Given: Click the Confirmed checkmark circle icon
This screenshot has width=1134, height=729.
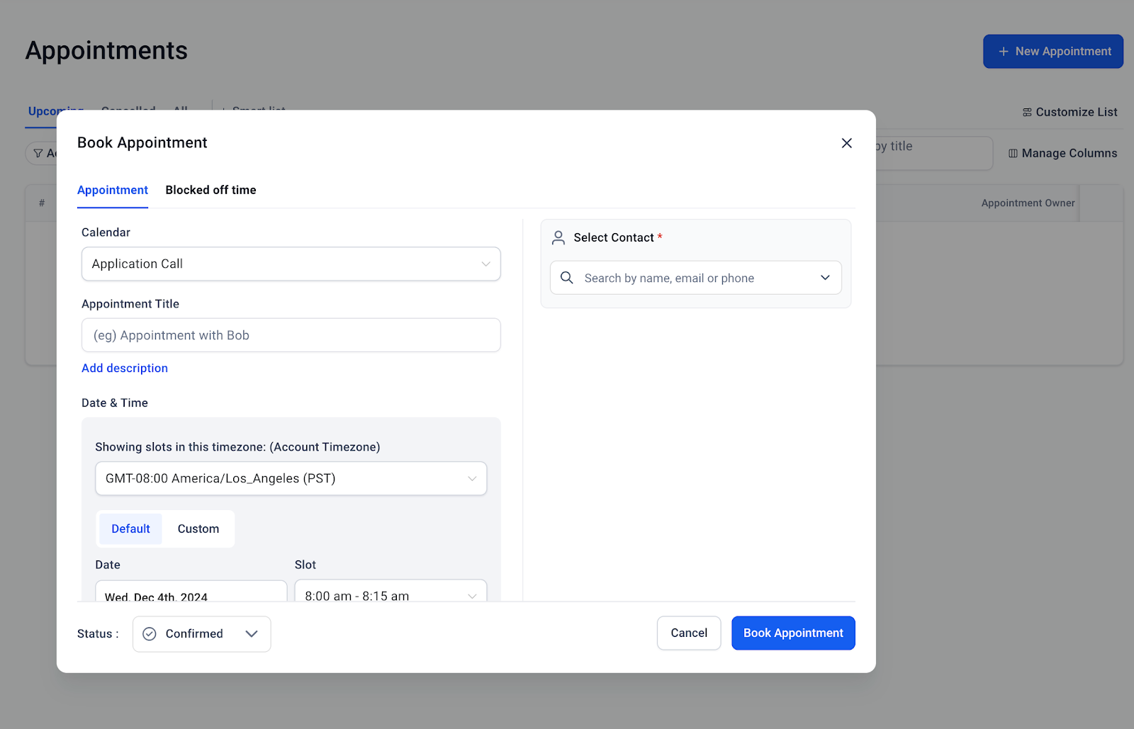Looking at the screenshot, I should (150, 634).
